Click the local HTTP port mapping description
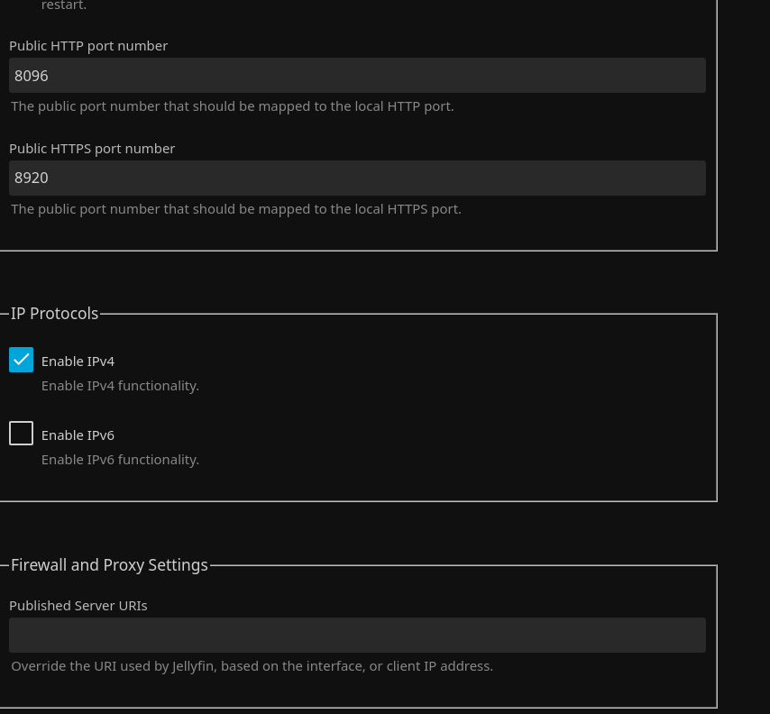 click(232, 106)
